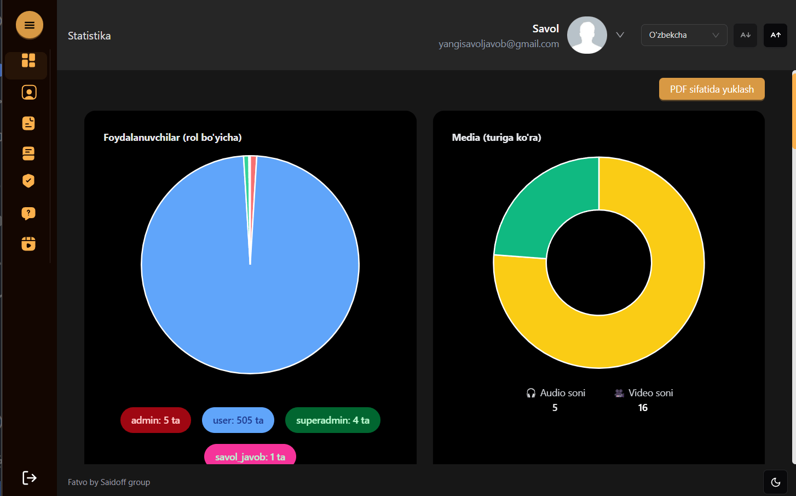Click the 'superadmin: 4 ta' green badge
The width and height of the screenshot is (796, 496).
332,420
